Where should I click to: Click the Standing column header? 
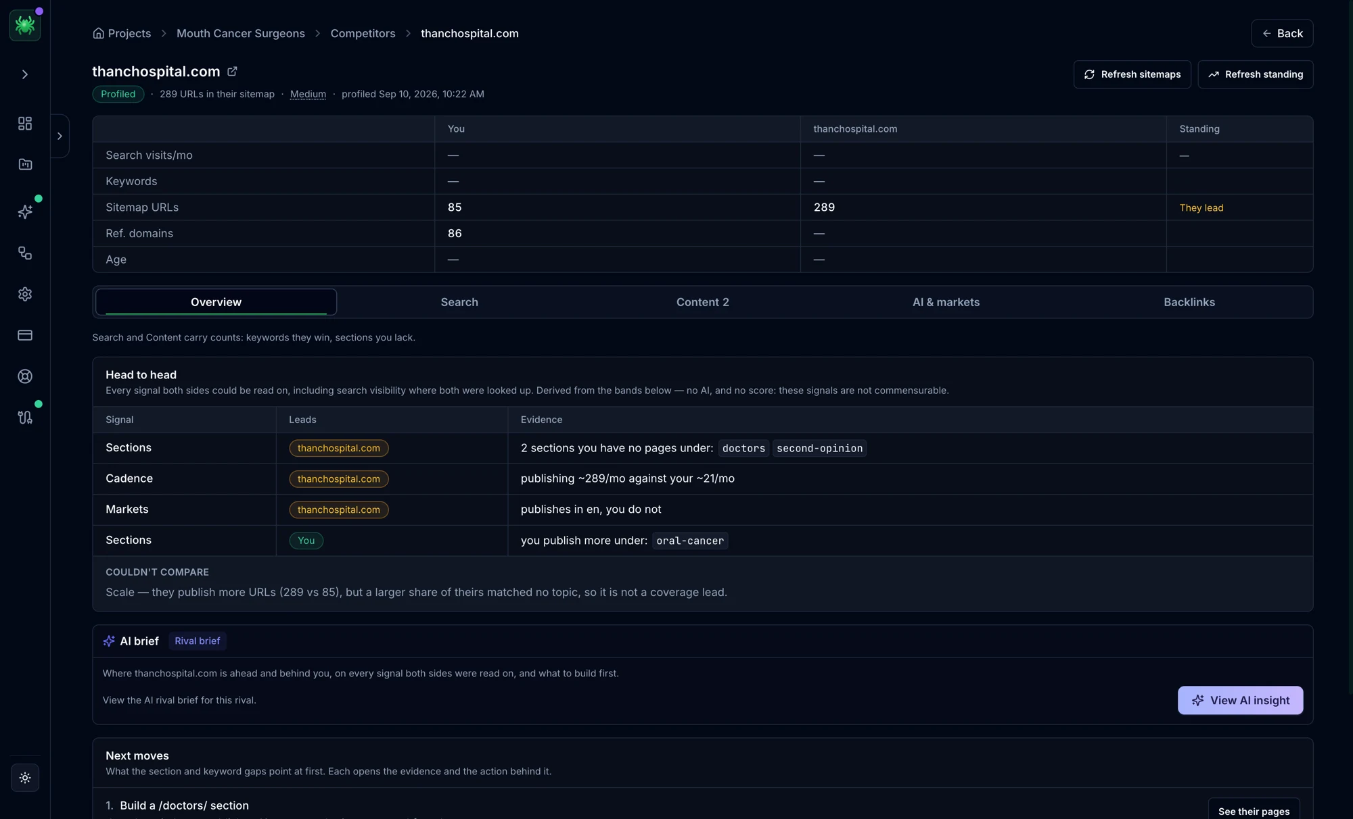tap(1199, 129)
